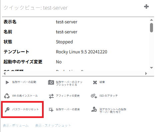Screen dimensions: 156x132
Task: Choose VM の再インストール
Action: tap(25, 96)
